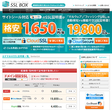Click the サイトマップ link in header
The height and width of the screenshot is (110, 112).
coord(78,5)
